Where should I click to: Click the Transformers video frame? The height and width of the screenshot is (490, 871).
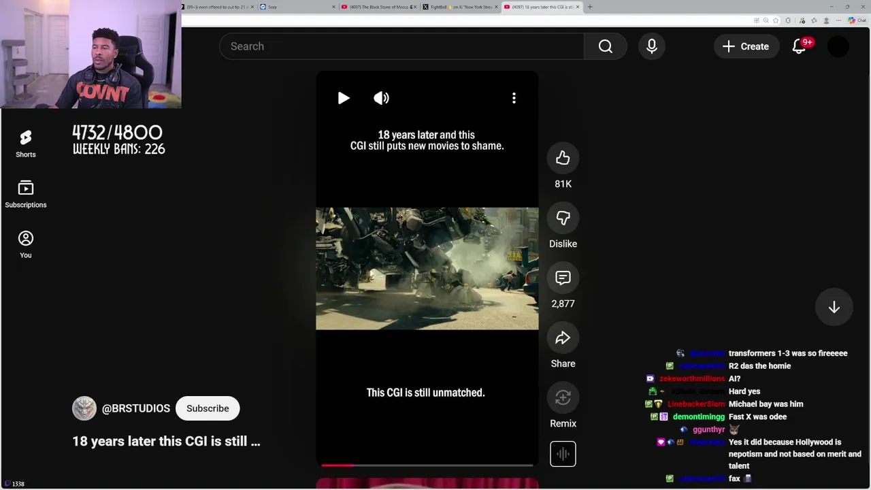tap(427, 268)
